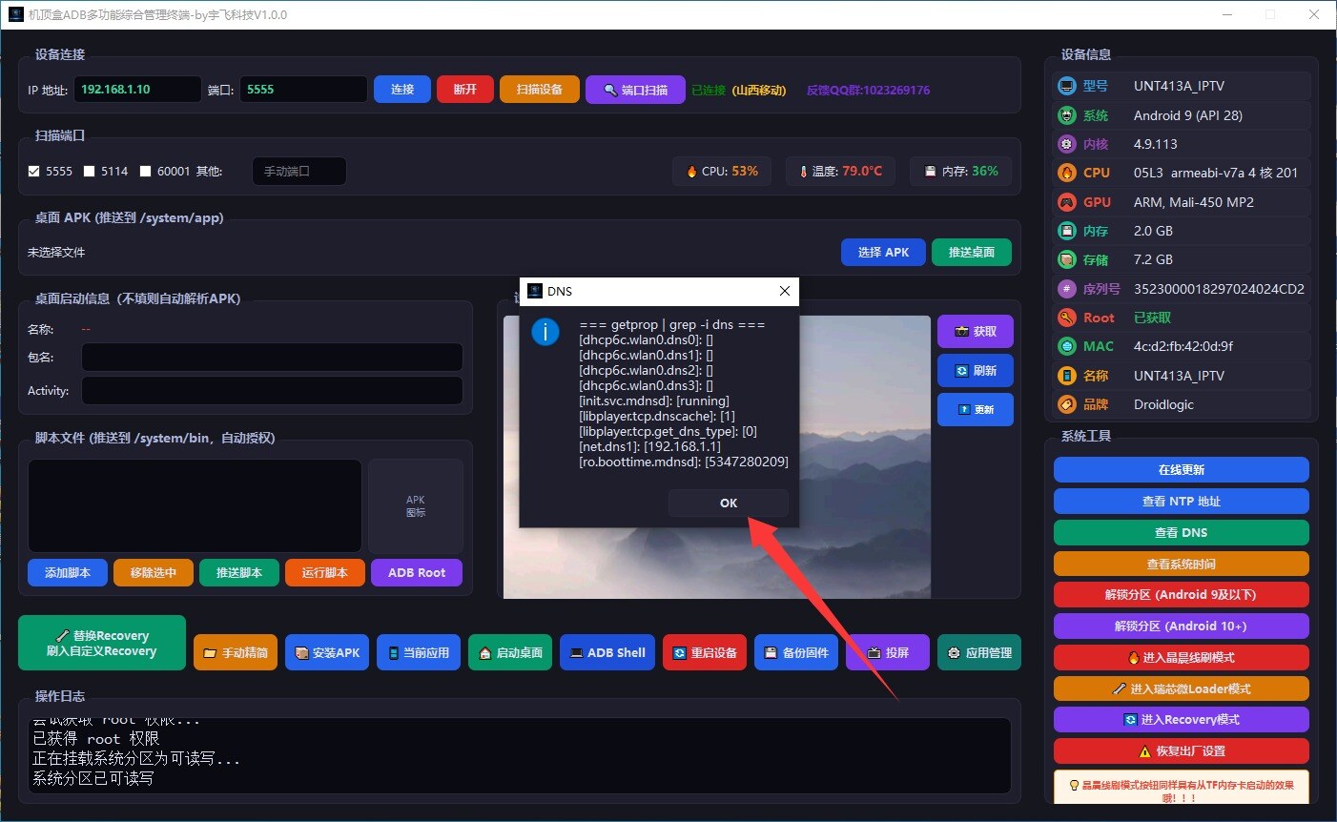The width and height of the screenshot is (1337, 822).
Task: Click the 包名 input field
Action: (272, 357)
